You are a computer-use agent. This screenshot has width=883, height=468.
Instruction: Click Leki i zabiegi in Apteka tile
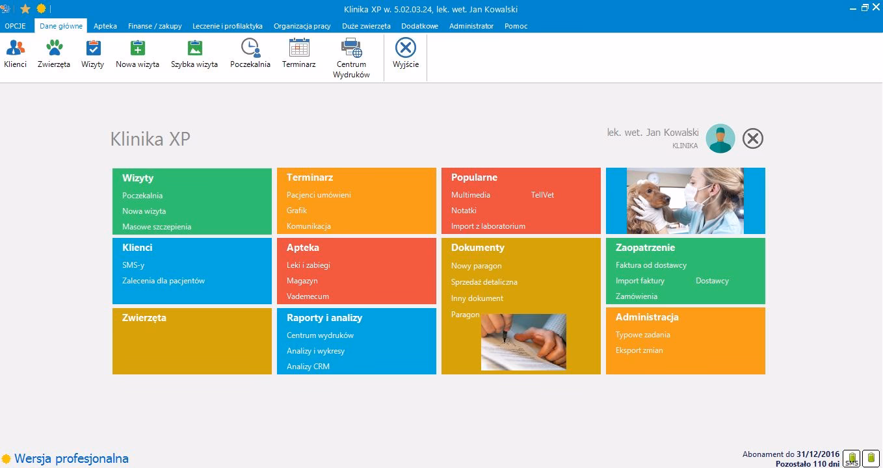308,265
